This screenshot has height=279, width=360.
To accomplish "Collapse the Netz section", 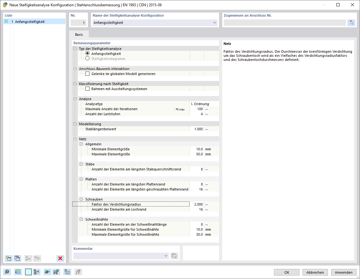I will pos(75,139).
